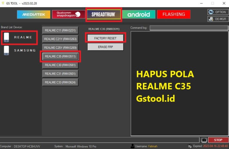Open the OPTION settings button
Image resolution: width=229 pixels, height=149 pixels.
tap(218, 12)
